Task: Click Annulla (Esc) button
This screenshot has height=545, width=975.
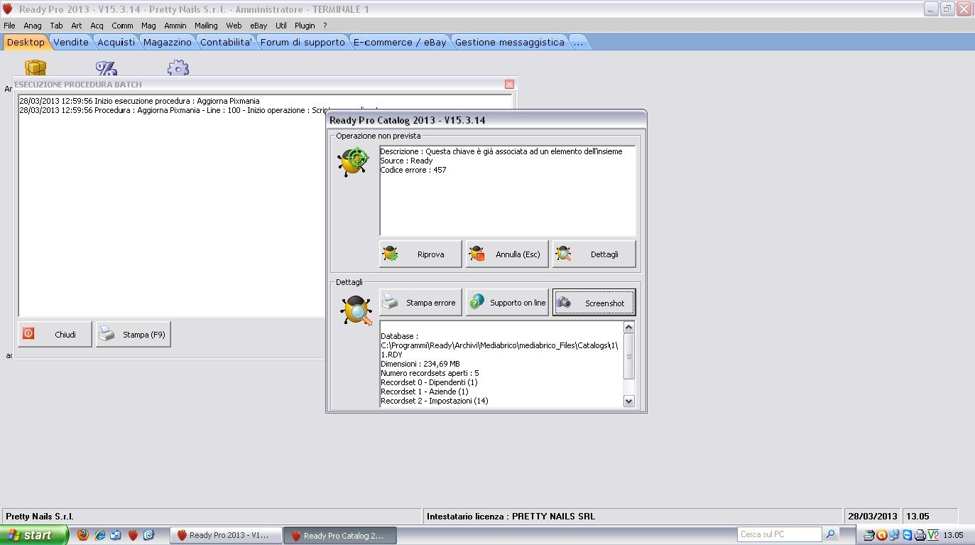Action: 507,254
